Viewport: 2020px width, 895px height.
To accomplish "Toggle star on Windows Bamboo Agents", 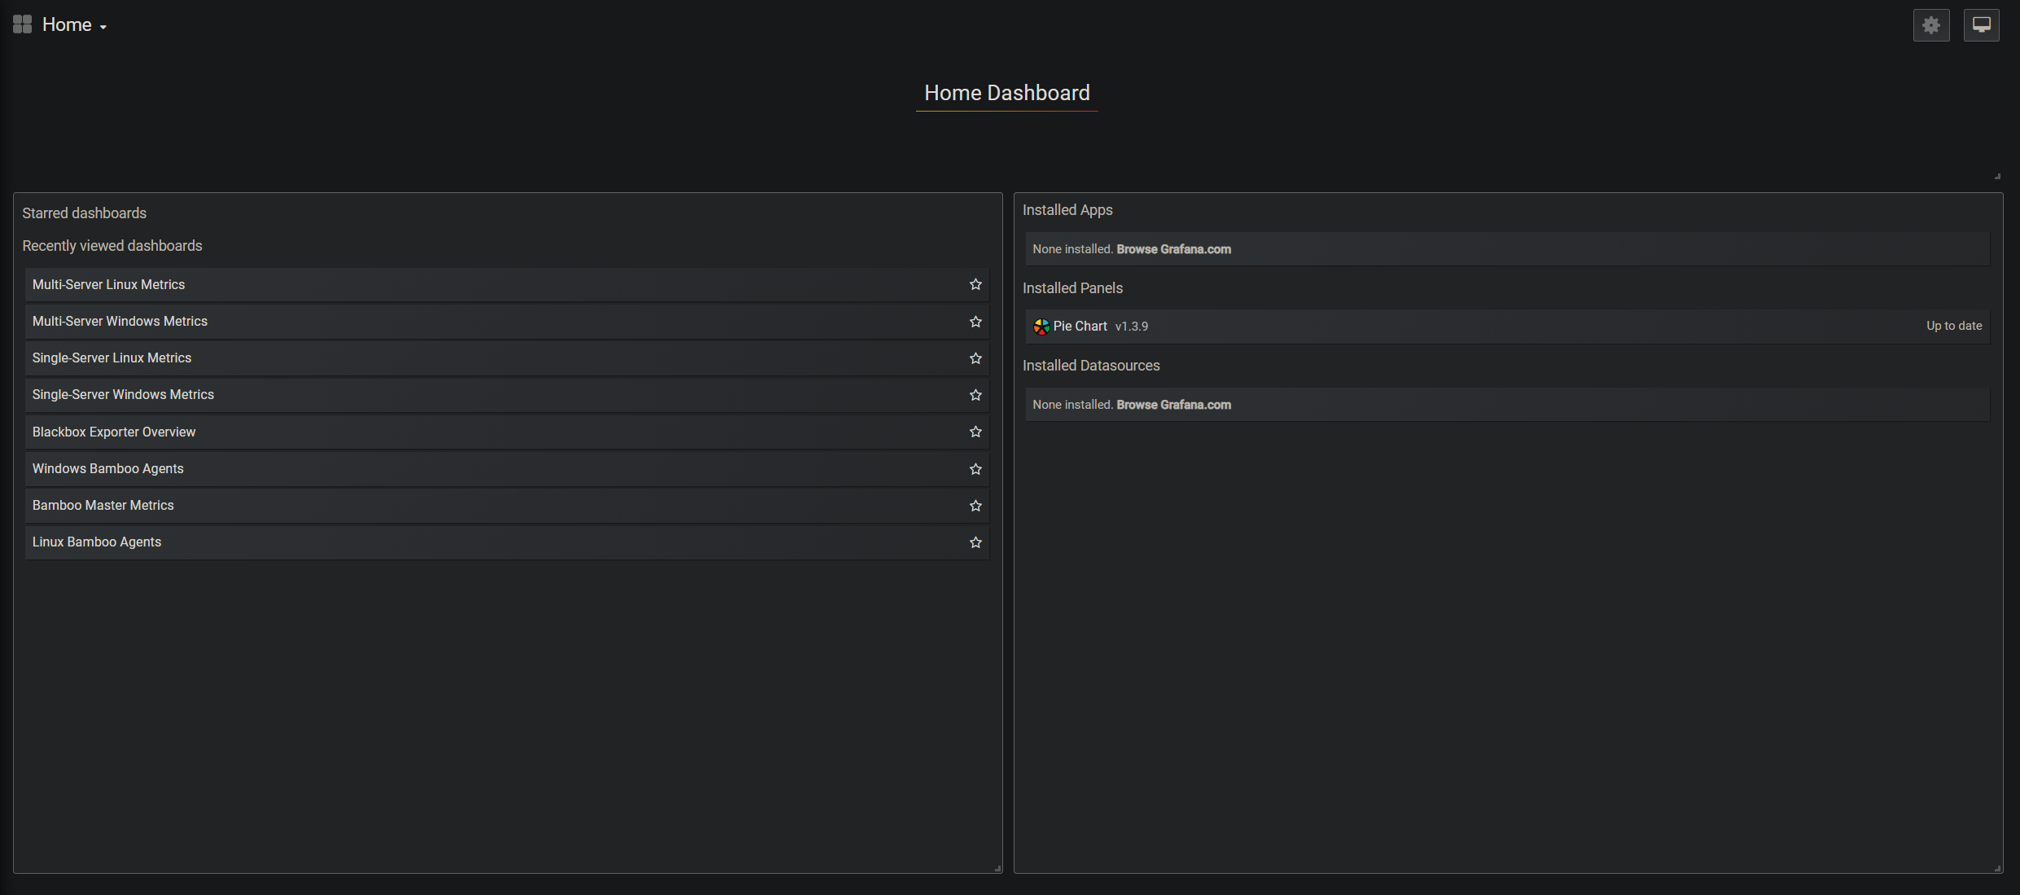I will pyautogui.click(x=975, y=468).
